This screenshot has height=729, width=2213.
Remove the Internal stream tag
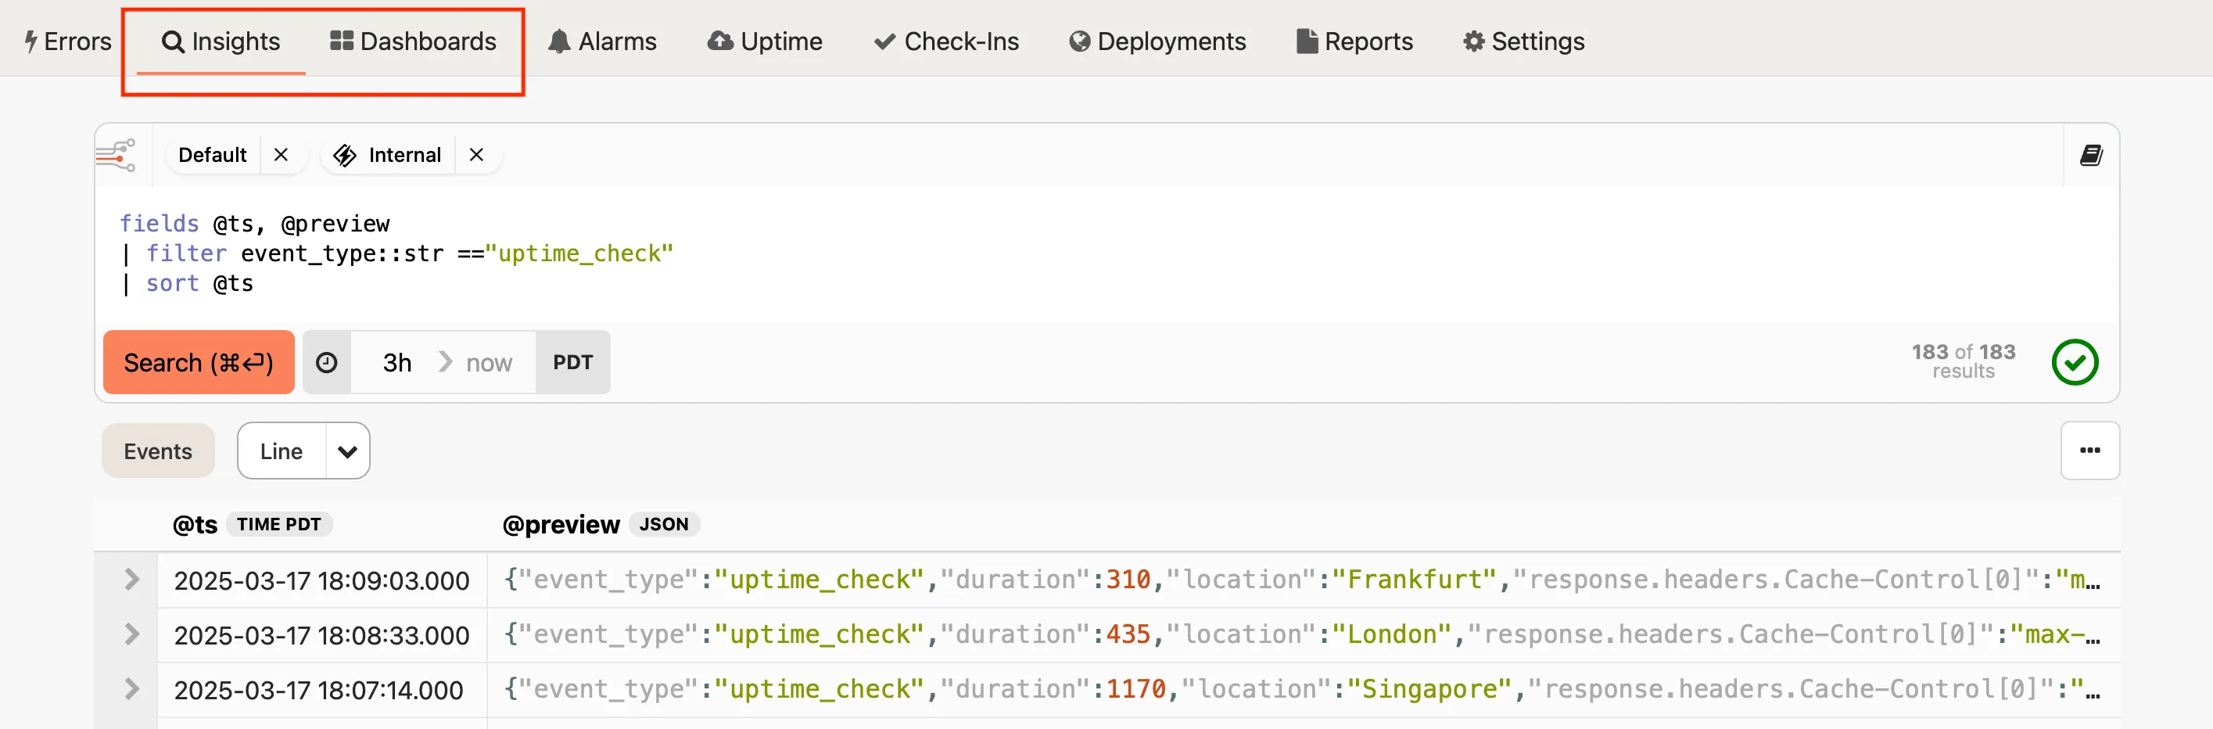point(476,155)
